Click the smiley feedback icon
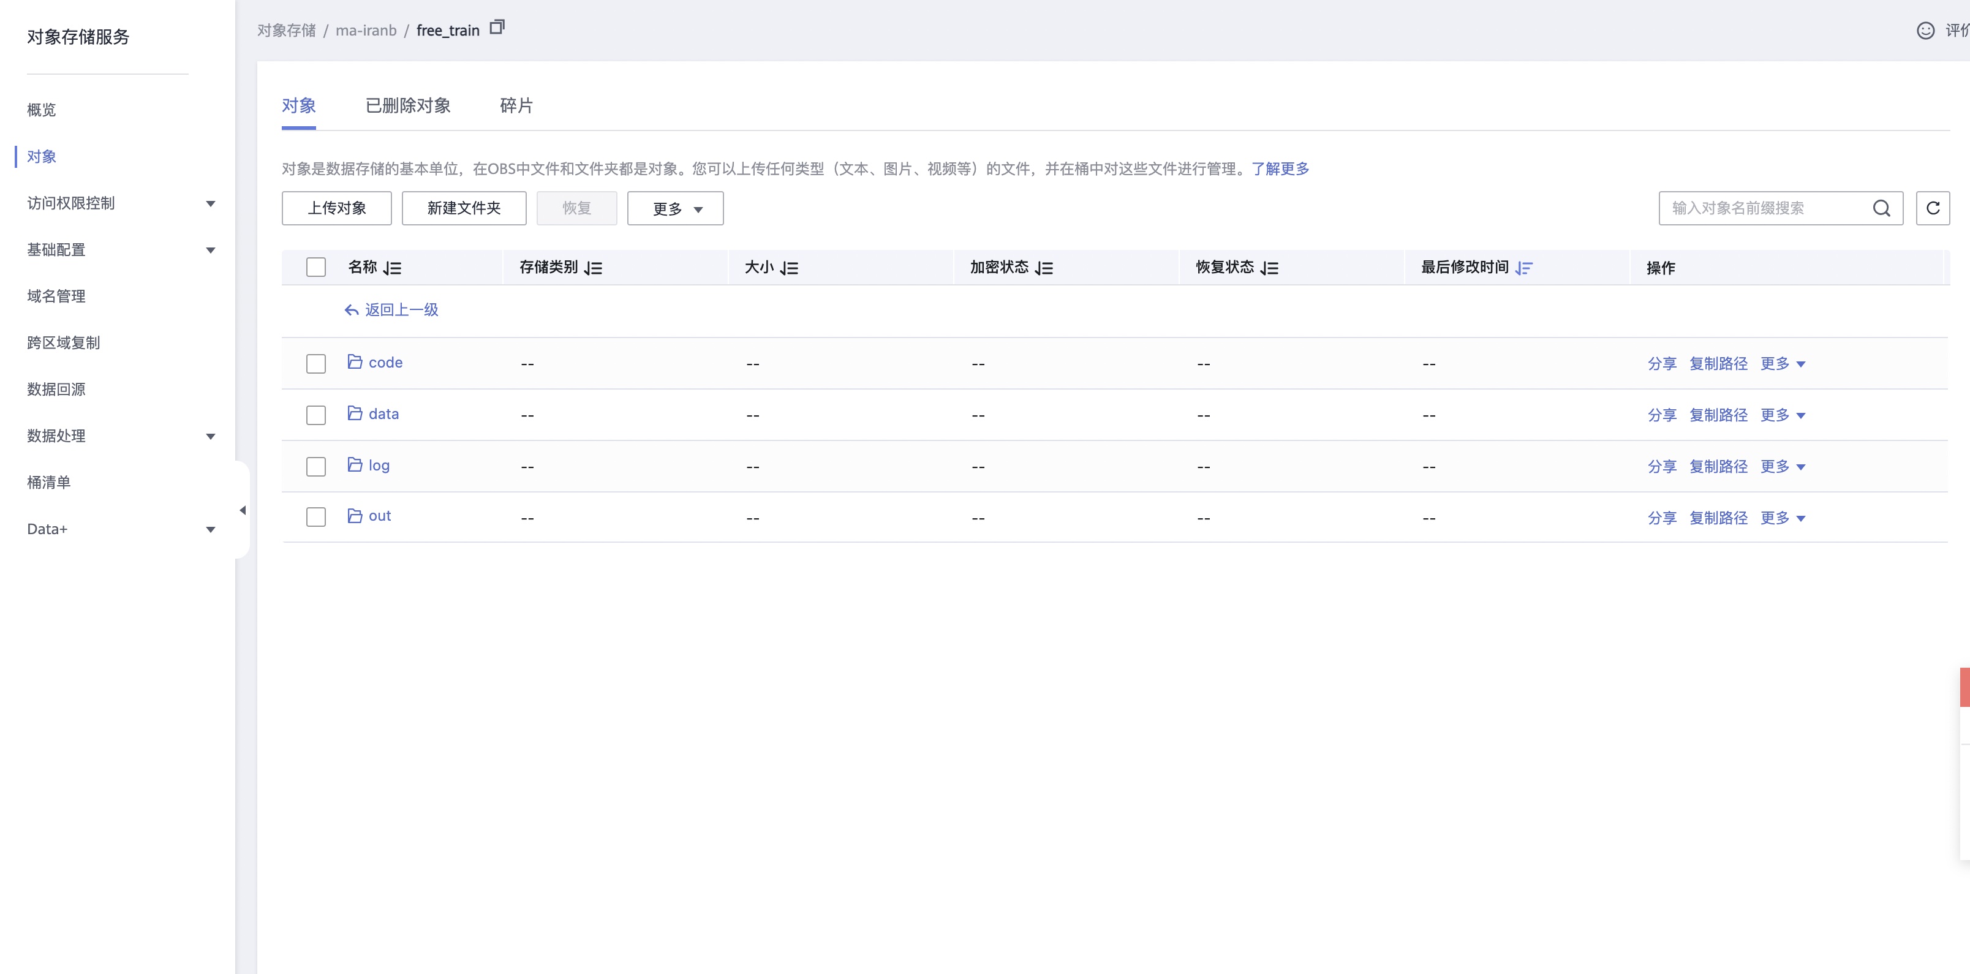Screen dimensions: 1970x974 coord(1925,31)
